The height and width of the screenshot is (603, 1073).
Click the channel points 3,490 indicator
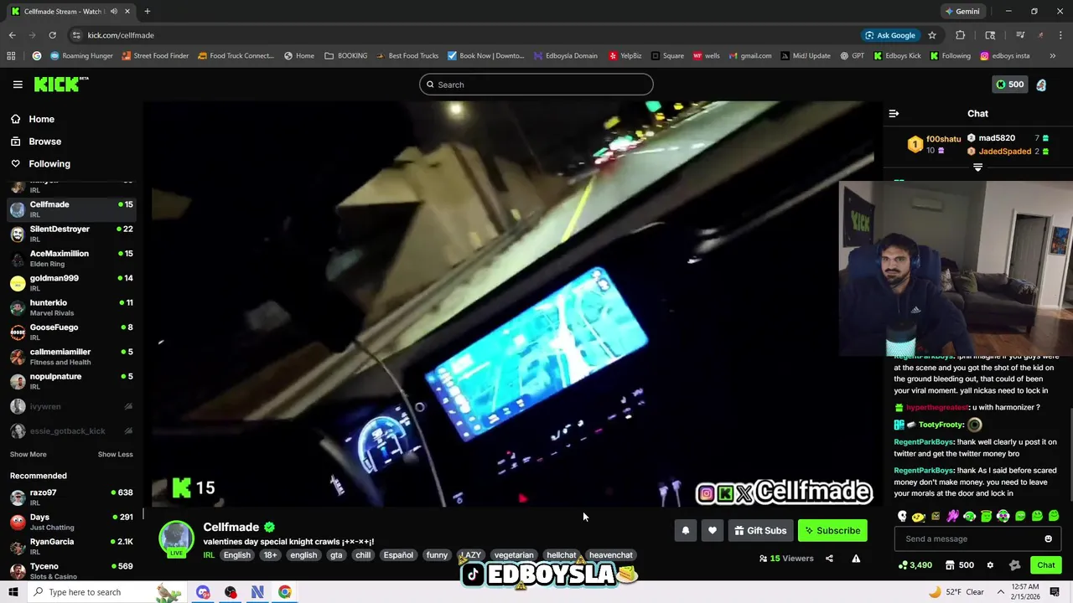tap(915, 565)
